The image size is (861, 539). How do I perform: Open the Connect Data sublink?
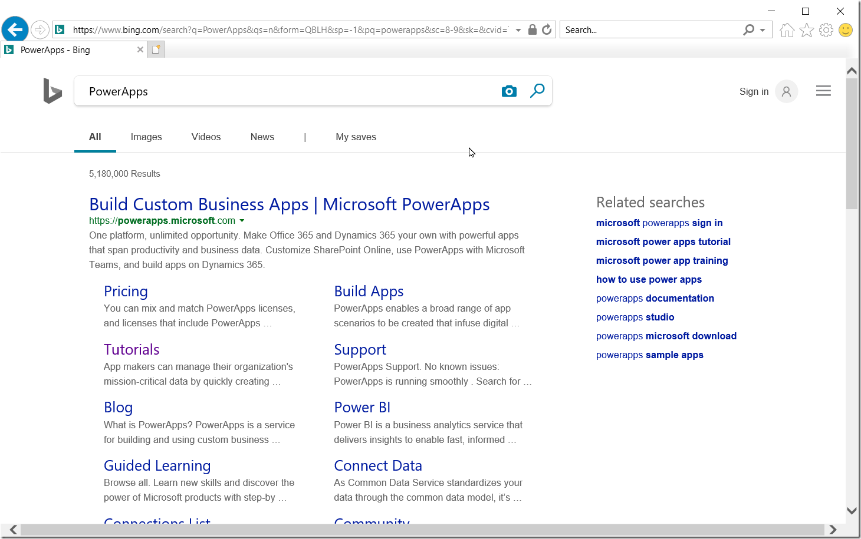point(378,466)
